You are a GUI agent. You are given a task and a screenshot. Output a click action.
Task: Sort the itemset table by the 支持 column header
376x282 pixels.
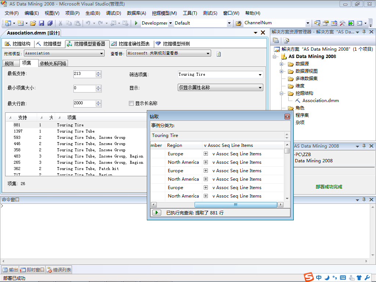[22, 117]
